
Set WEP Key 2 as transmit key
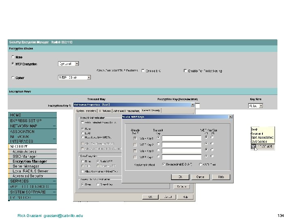tap(158, 144)
